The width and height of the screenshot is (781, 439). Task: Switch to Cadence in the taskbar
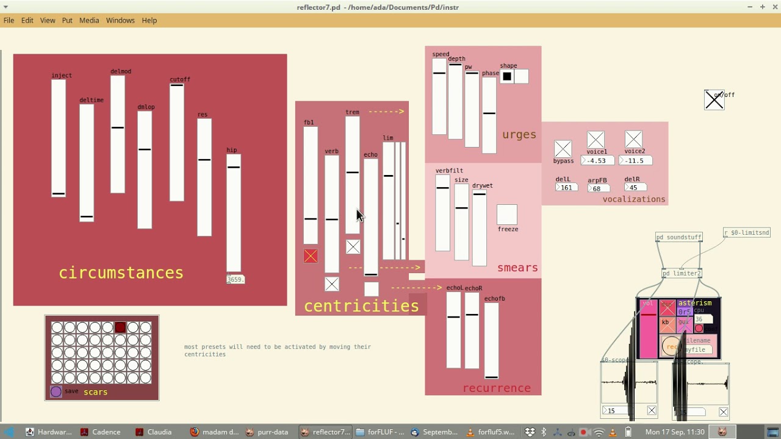point(101,432)
